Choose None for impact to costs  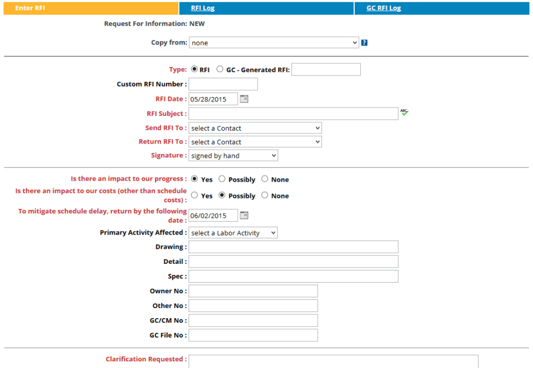pos(264,195)
